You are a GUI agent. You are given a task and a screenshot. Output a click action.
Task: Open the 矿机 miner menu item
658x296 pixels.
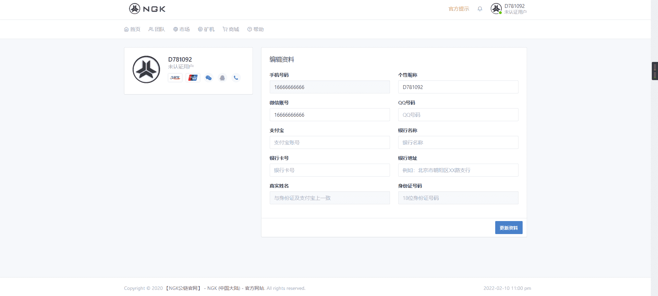[206, 29]
